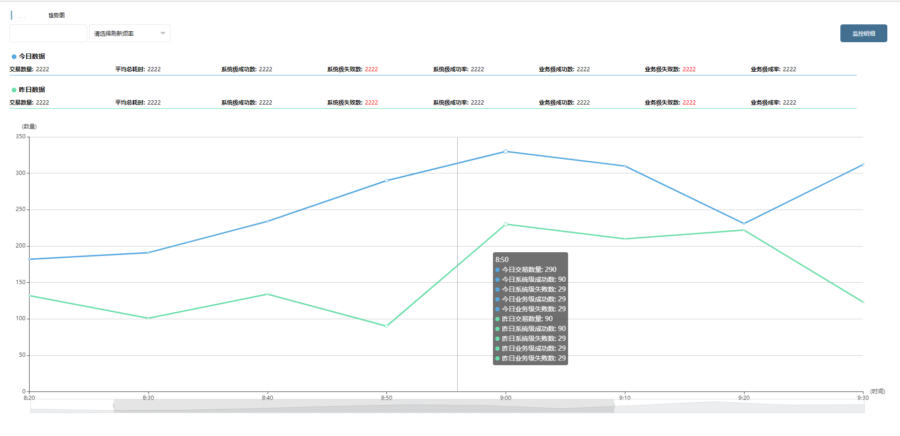Click the green line data point at 8:40
This screenshot has width=900, height=436.
pos(268,294)
